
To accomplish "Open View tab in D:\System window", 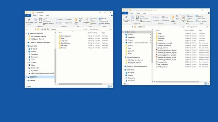I will [x=47, y=16].
